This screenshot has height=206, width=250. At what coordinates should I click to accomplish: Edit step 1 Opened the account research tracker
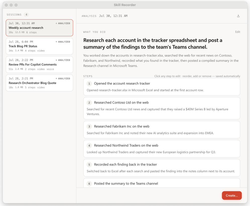162,87
